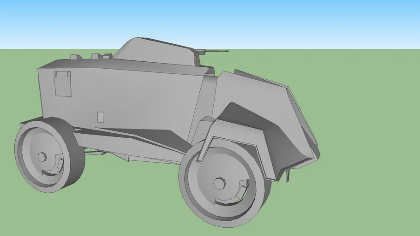The image size is (420, 236).
Task: Click the front wheel hub nut
Action: point(219,183)
